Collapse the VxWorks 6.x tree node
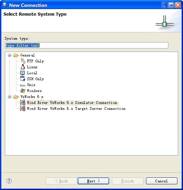The image size is (183, 190). (x=9, y=97)
